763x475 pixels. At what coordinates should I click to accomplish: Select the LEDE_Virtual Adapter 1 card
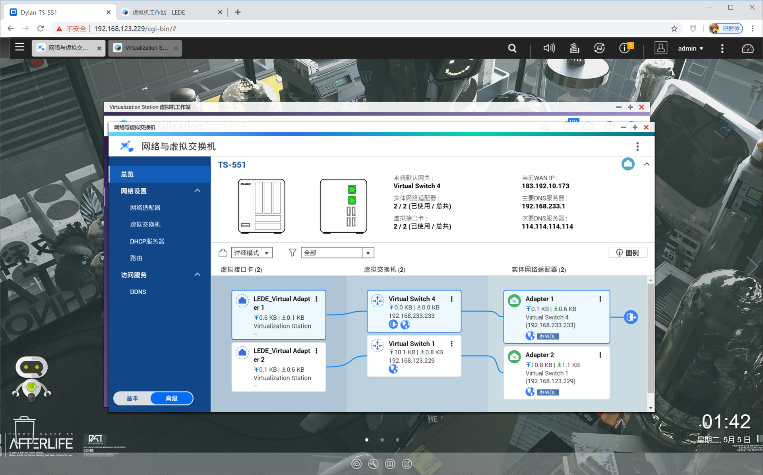pos(279,315)
